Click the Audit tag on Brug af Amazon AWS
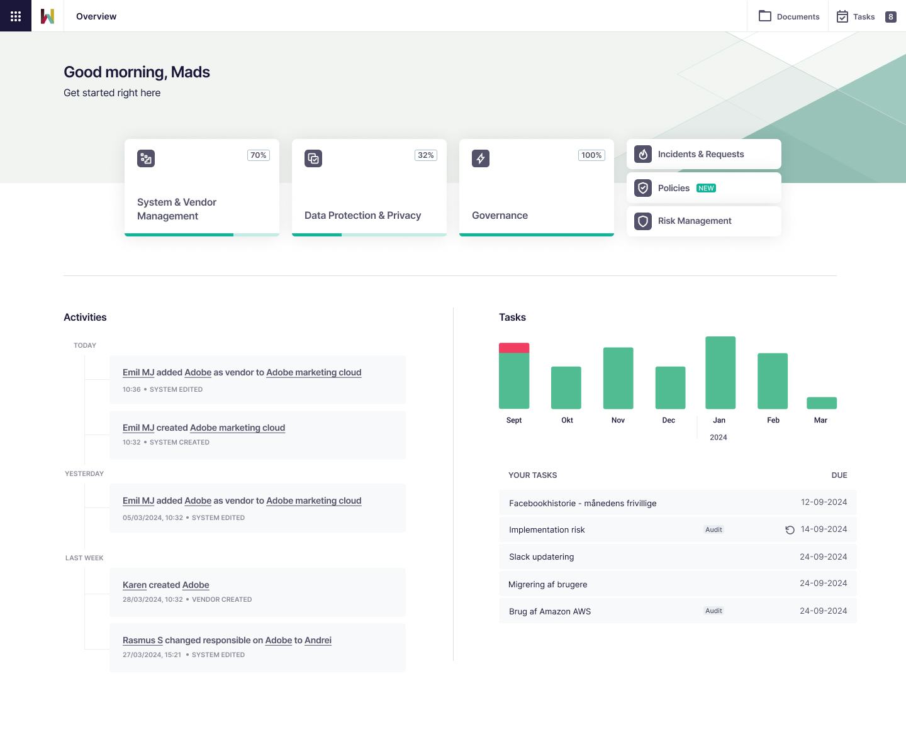 [x=713, y=611]
